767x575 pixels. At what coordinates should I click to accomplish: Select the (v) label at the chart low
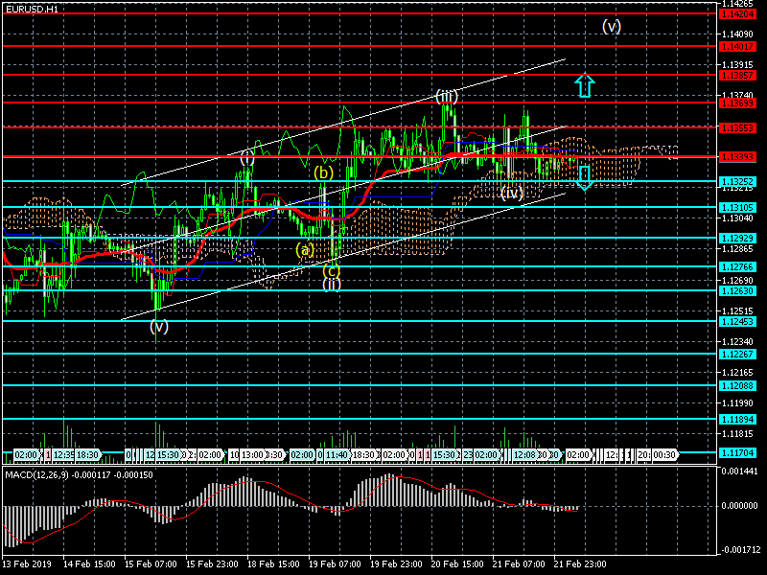pyautogui.click(x=159, y=326)
